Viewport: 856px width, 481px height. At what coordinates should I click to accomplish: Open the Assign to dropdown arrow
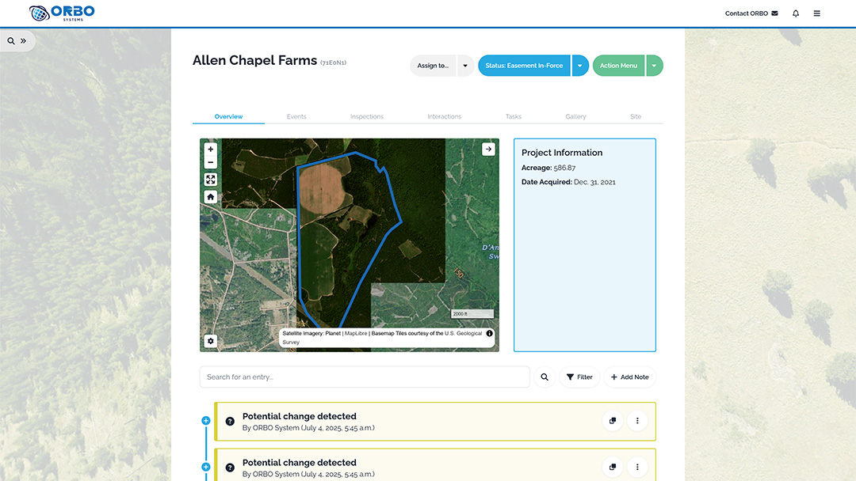tap(464, 66)
